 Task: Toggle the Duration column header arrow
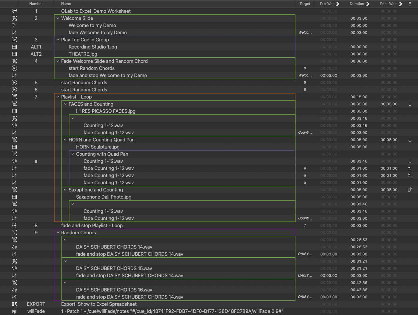[x=368, y=4]
